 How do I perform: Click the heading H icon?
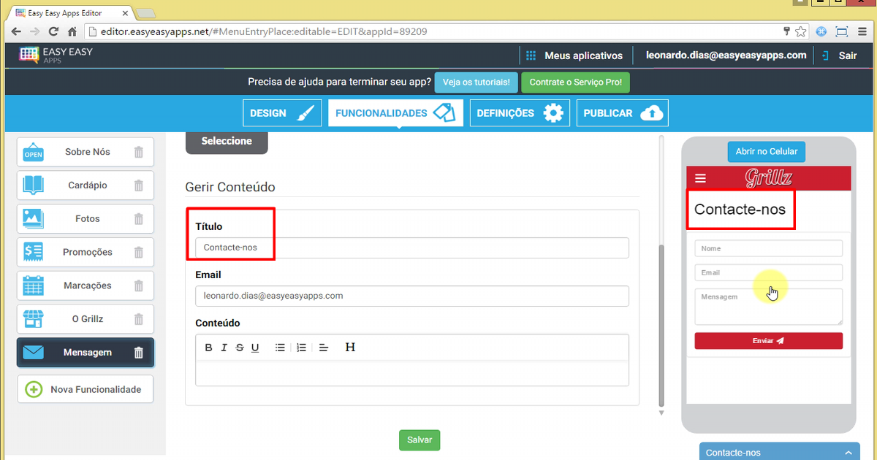coord(350,348)
